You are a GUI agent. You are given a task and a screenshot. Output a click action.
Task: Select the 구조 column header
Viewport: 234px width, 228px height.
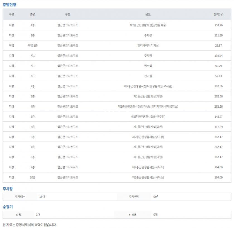(67, 14)
